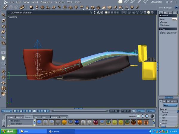Open the Insert menu
179x134 pixels.
click(x=35, y=2)
